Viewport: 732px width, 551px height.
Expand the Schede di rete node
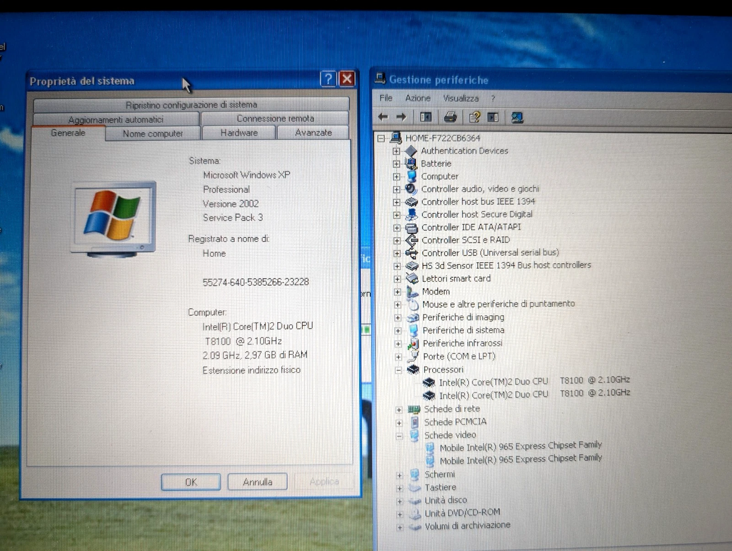399,410
